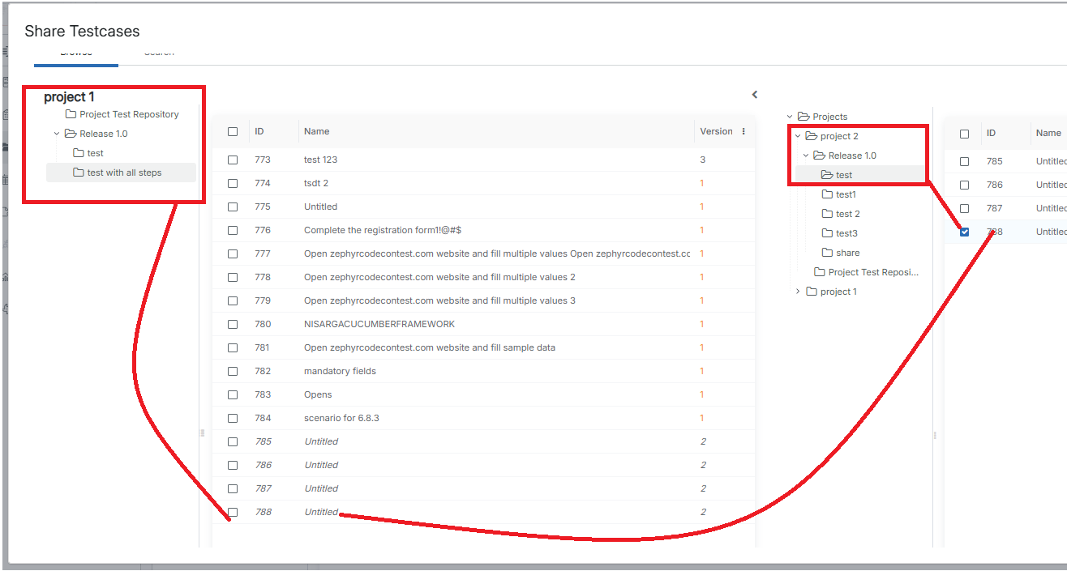1067x571 pixels.
Task: Uncheck the selected testcase 788 checkbox
Action: click(x=964, y=232)
